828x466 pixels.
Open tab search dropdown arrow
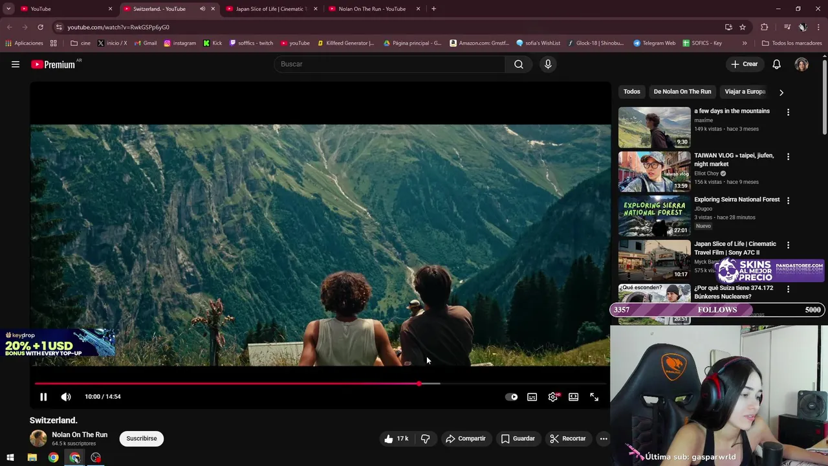[8, 9]
